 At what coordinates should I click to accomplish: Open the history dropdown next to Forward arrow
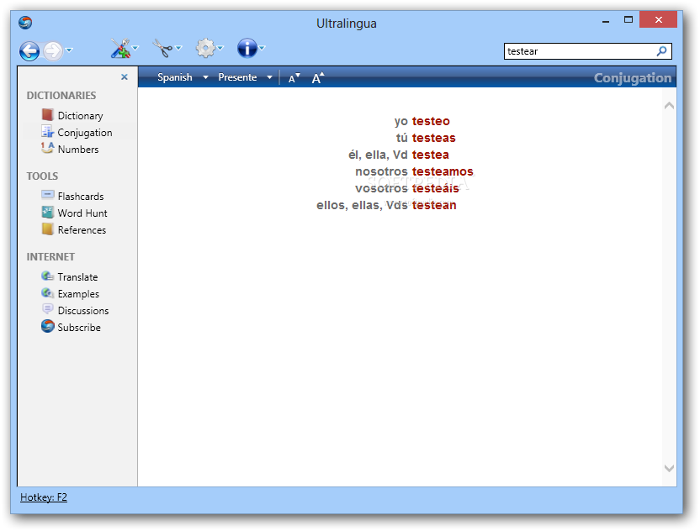point(69,50)
